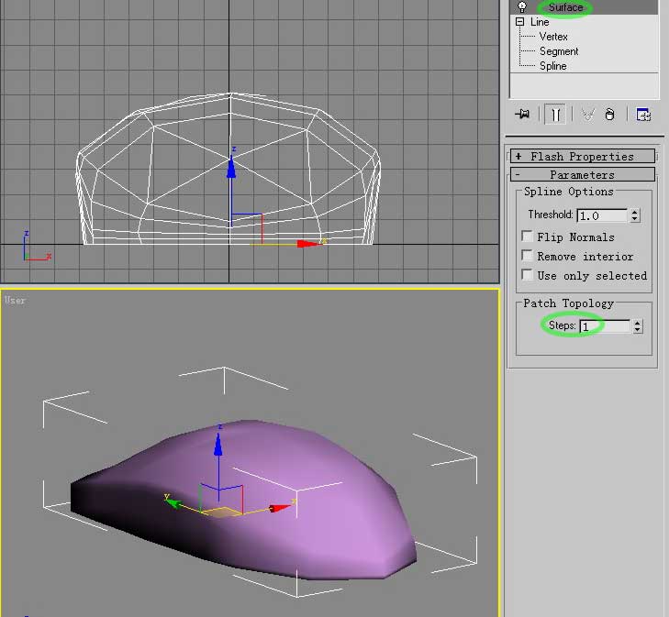Open Configure Modifier Sets icon

coord(643,115)
